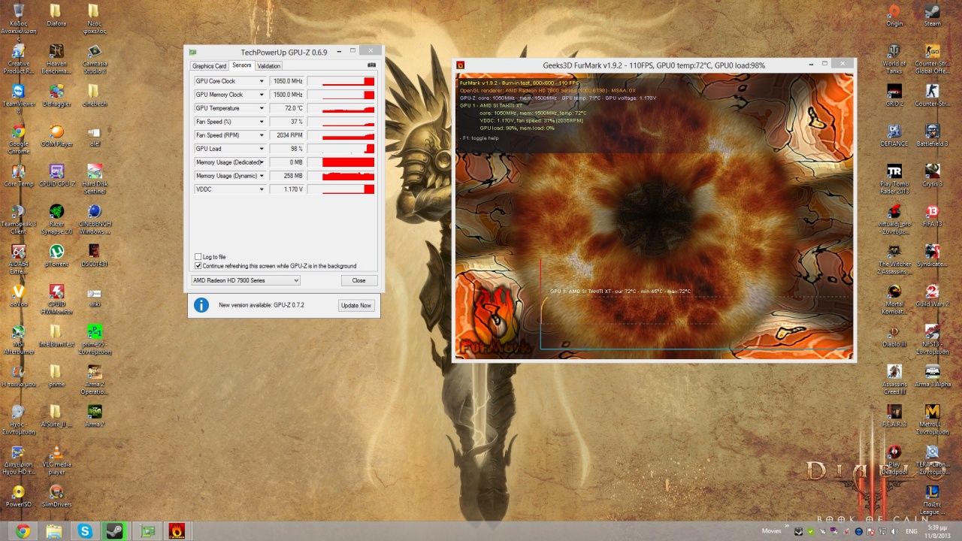This screenshot has height=541, width=962.
Task: Click the GPU-Z window title icon
Action: click(193, 52)
